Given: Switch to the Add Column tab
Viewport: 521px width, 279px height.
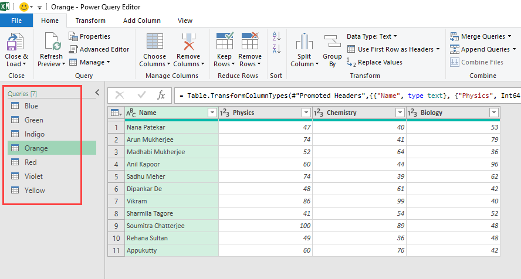Looking at the screenshot, I should pos(142,21).
